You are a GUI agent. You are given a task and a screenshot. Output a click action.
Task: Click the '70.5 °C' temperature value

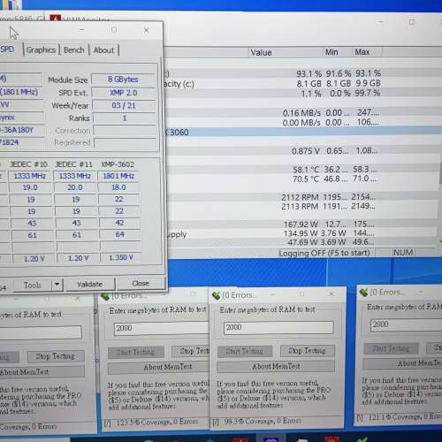click(306, 179)
